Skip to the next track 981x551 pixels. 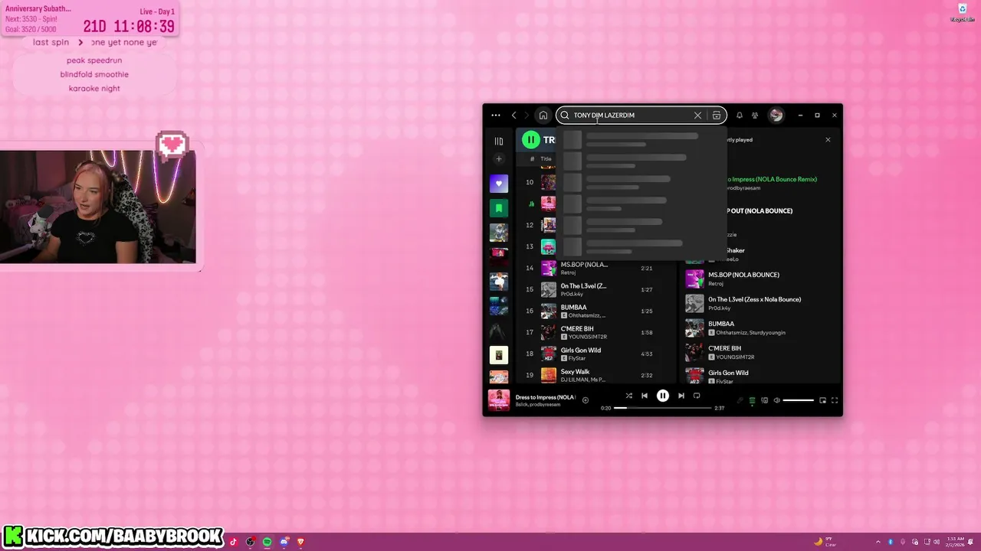[681, 396]
